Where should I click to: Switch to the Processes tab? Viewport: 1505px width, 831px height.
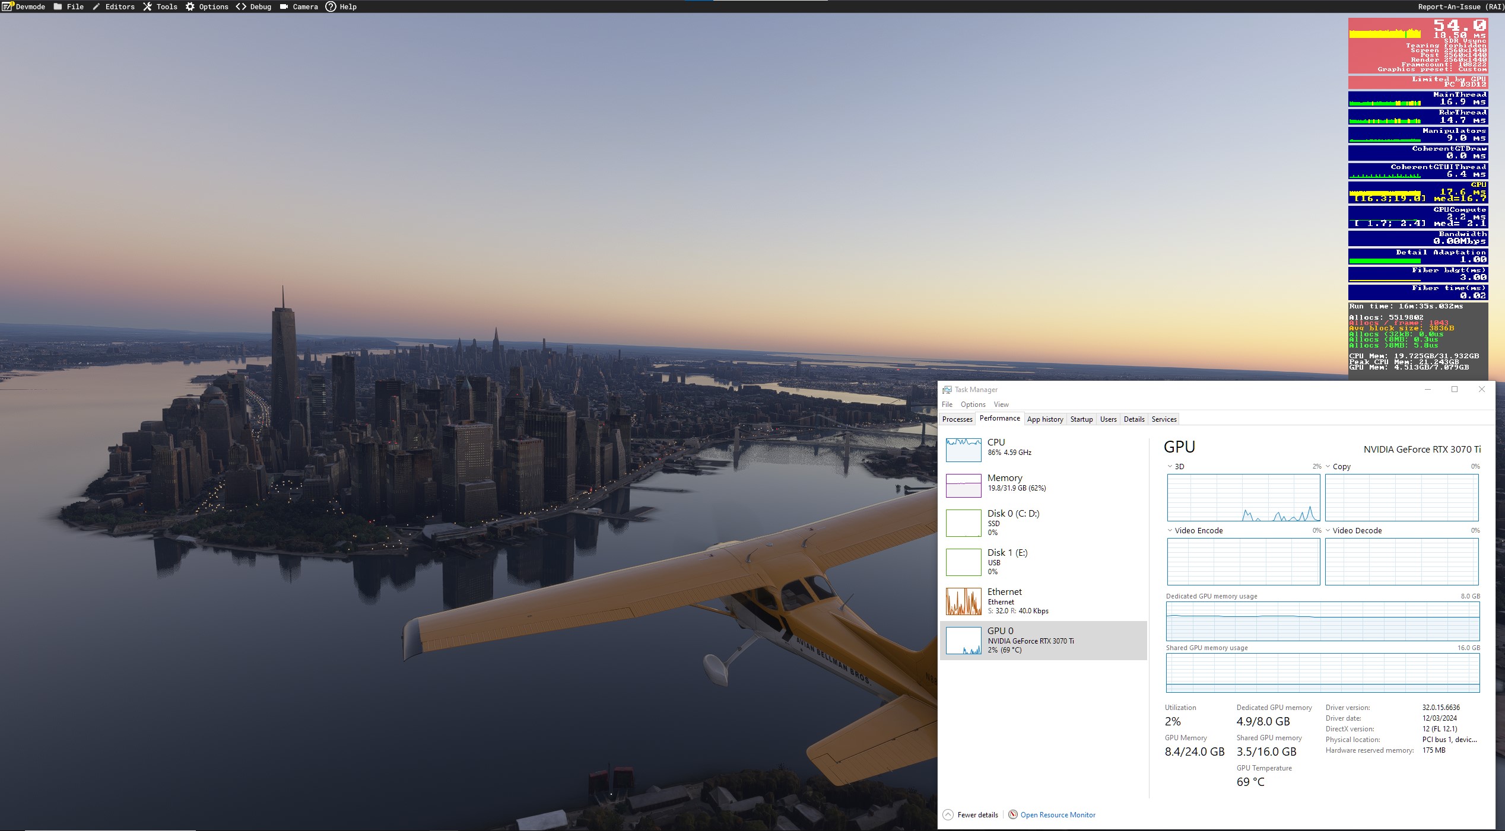click(x=957, y=419)
